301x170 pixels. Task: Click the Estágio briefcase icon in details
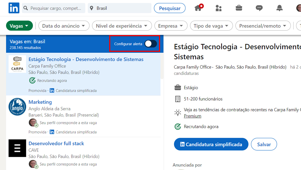tap(178, 87)
